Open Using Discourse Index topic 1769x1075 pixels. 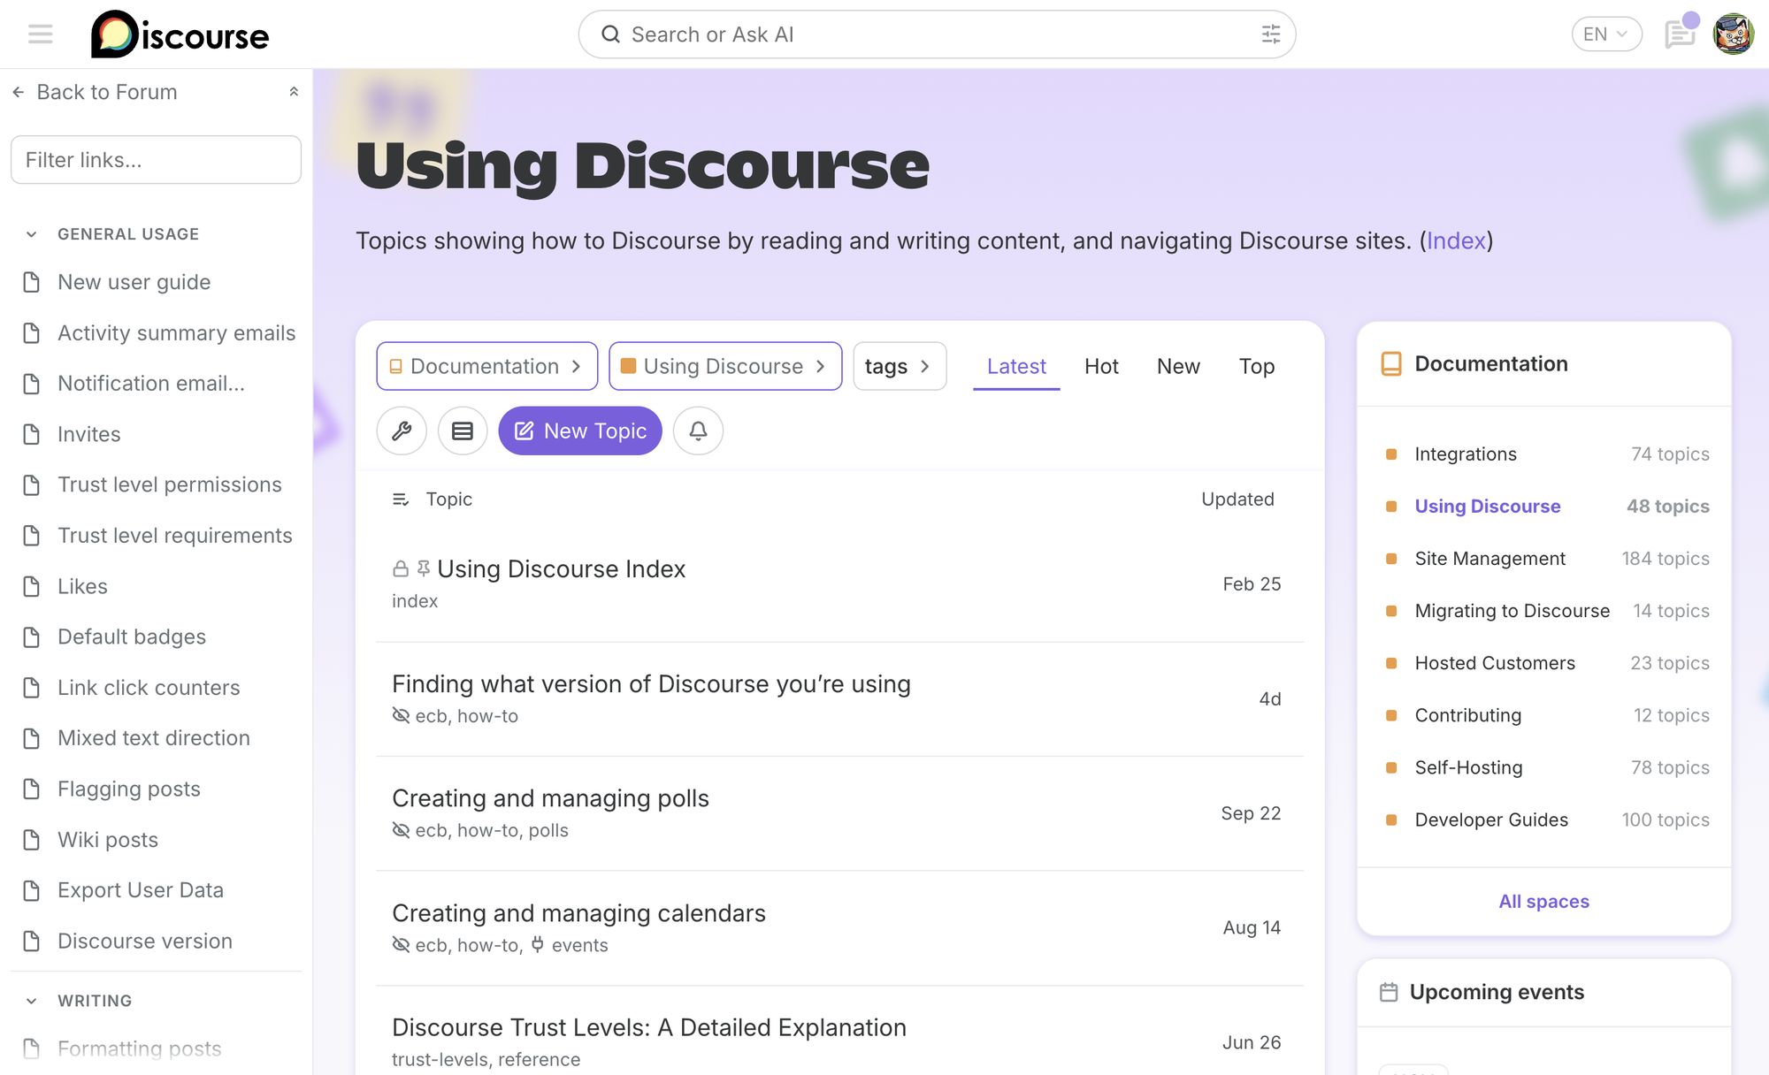(561, 569)
